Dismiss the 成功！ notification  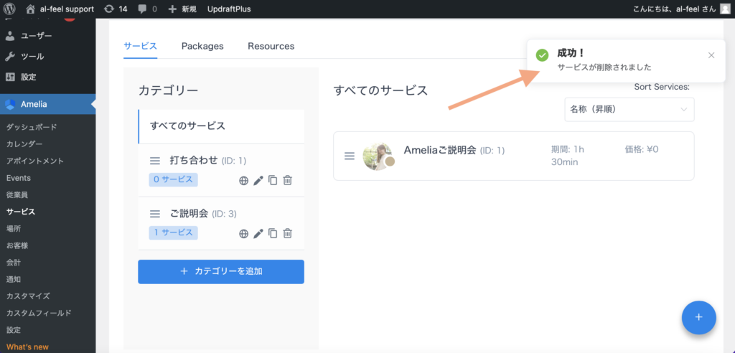point(711,55)
